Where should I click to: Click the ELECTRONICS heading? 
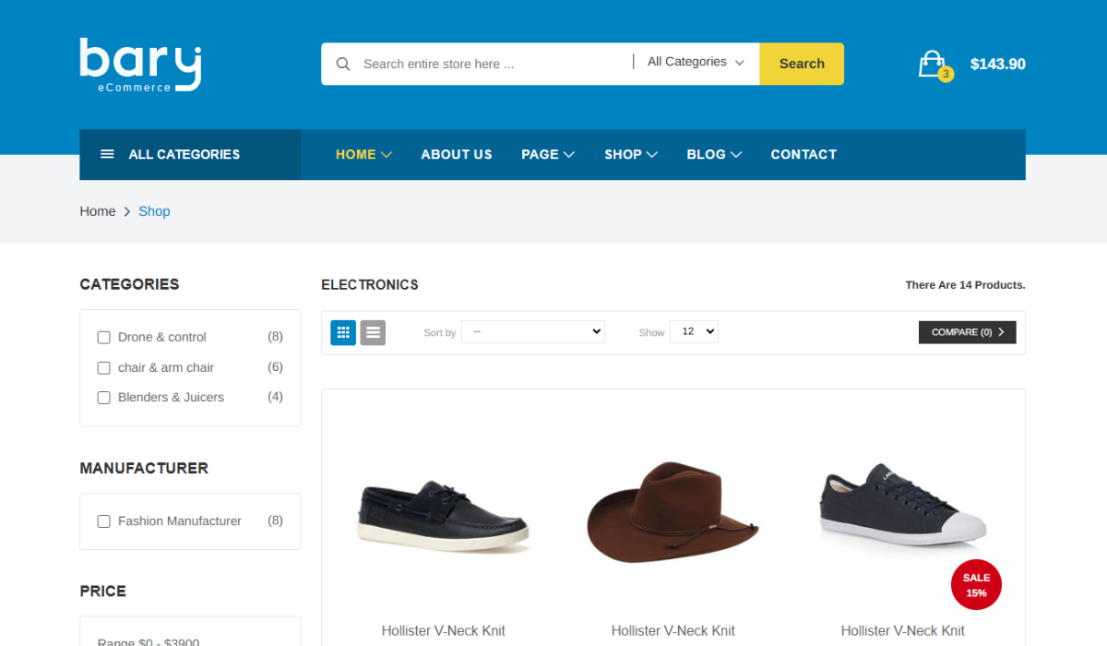370,285
